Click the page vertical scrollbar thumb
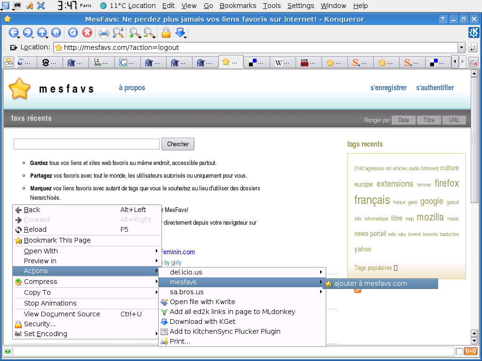The height and width of the screenshot is (361, 482). (474, 140)
